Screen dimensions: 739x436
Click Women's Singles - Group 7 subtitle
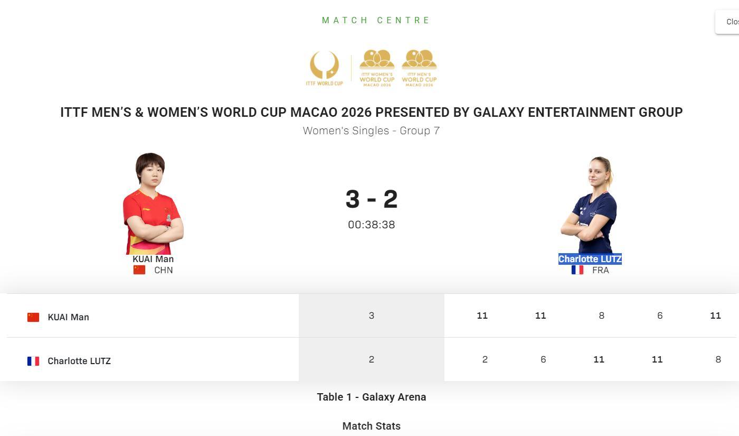coord(371,131)
